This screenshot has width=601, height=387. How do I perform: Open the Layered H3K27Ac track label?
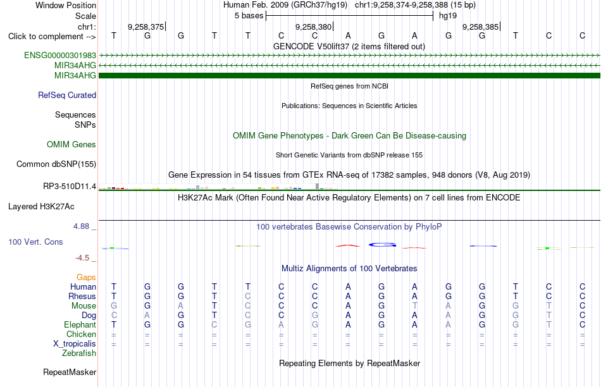tap(41, 207)
